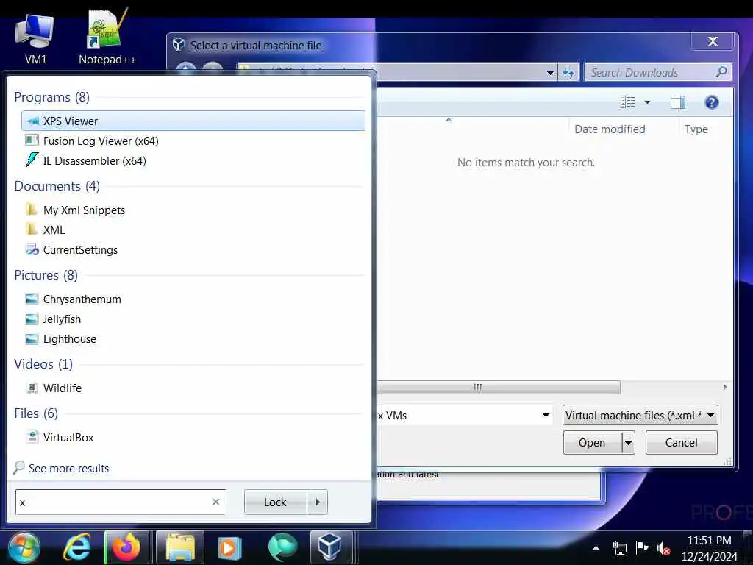Click the Cancel button
This screenshot has width=753, height=565.
click(x=682, y=442)
